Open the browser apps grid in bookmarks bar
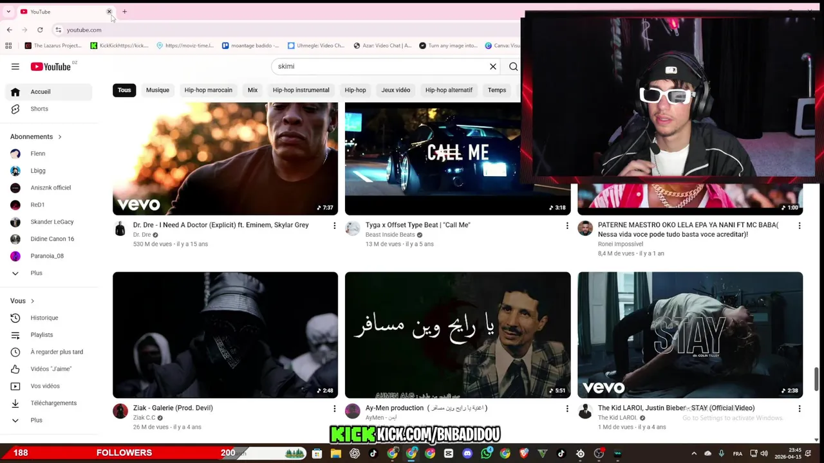The image size is (824, 463). (x=8, y=46)
